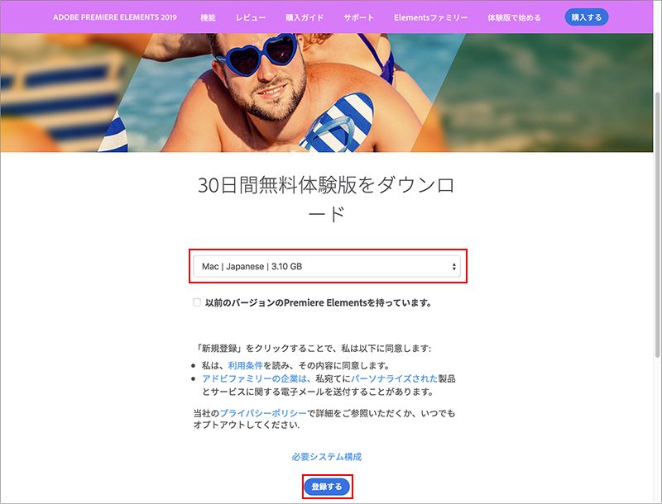
Task: Click the ADOBE PREMIERE ELEMENTS 2019 title
Action: (115, 17)
